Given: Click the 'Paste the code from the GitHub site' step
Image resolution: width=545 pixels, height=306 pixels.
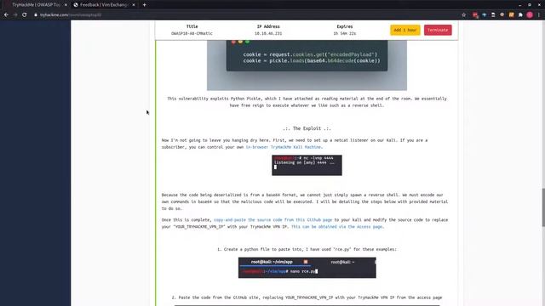Looking at the screenshot, I should pos(307,297).
